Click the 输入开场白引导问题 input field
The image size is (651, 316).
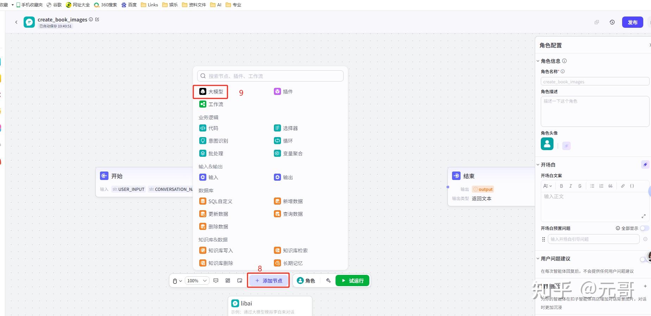(594, 239)
